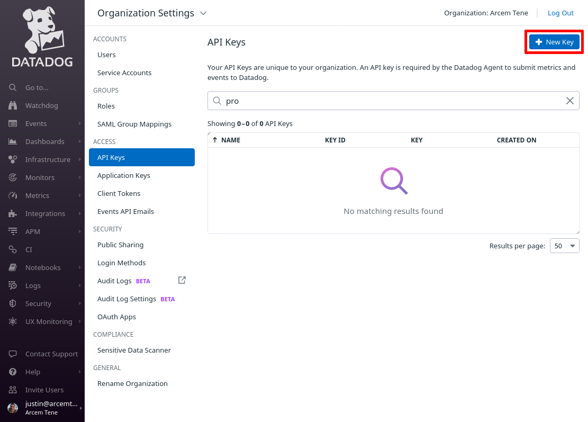Expand the justin@arcemt account menu arrow
Image resolution: width=588 pixels, height=422 pixels.
(x=80, y=408)
